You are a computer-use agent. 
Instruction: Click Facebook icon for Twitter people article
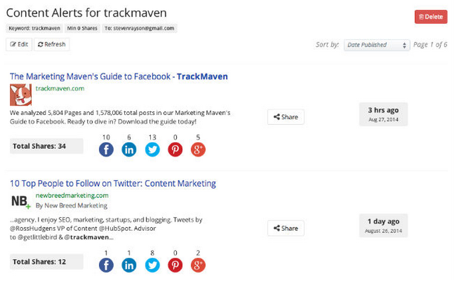coord(106,265)
